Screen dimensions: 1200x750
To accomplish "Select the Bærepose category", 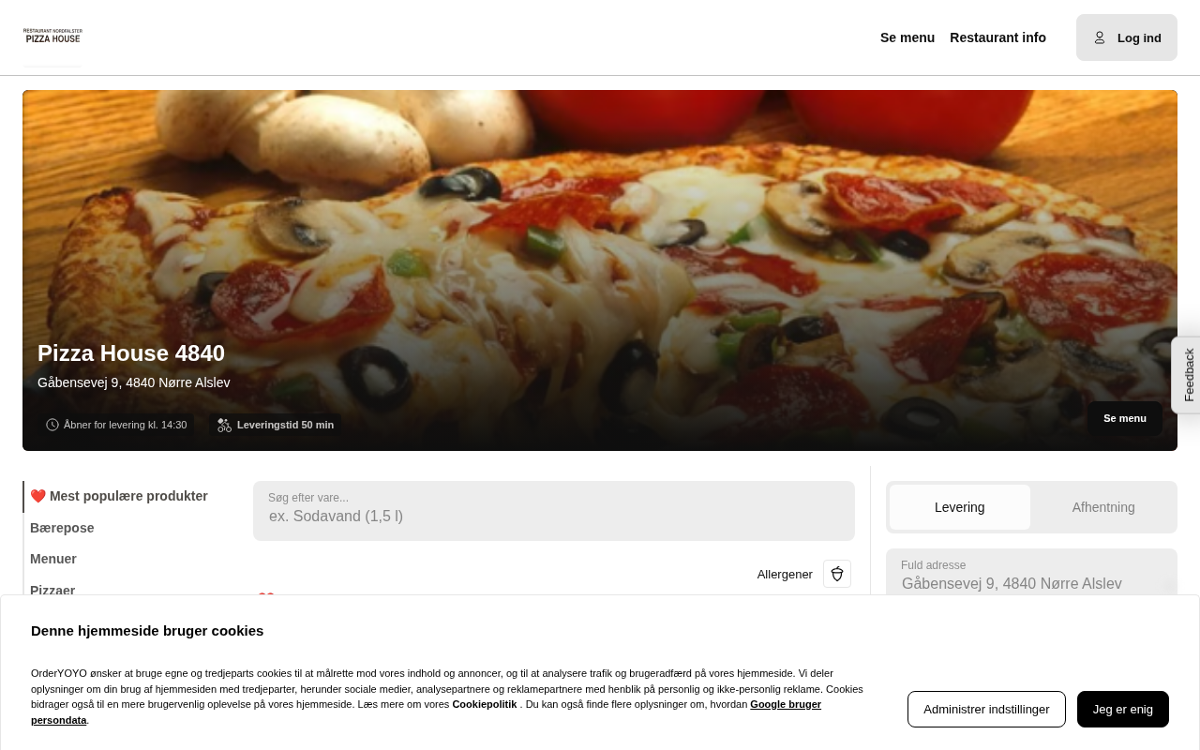I will 62,528.
